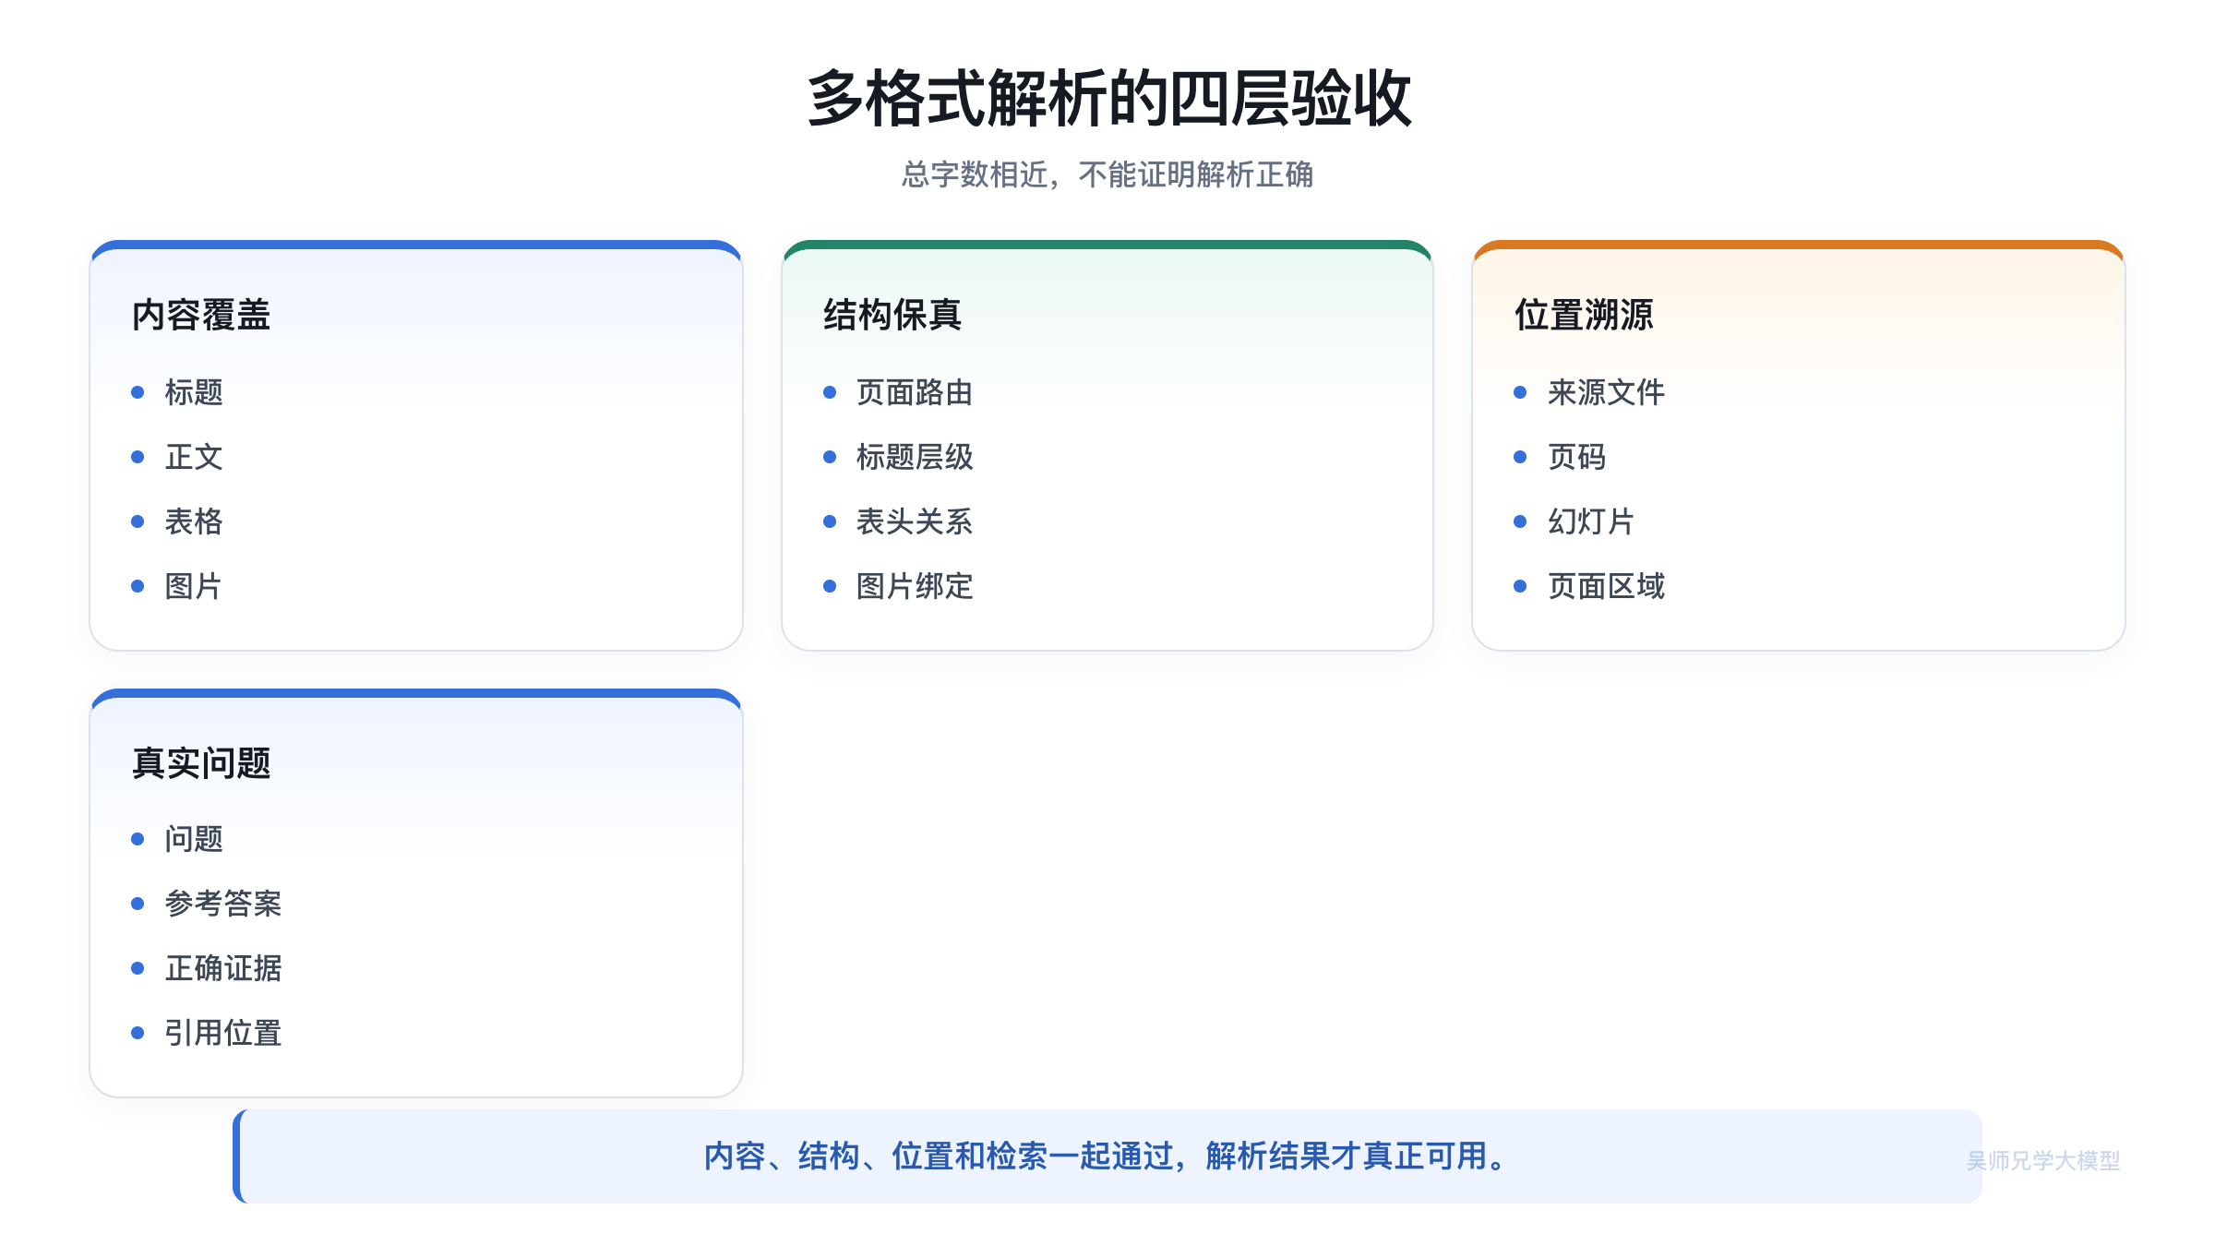Click the 正确证据 bullet item
The height and width of the screenshot is (1246, 2215).
pyautogui.click(x=223, y=968)
